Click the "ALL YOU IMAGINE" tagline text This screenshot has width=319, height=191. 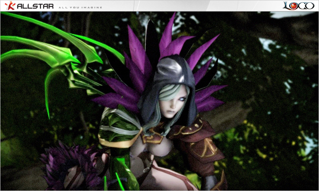(81, 8)
